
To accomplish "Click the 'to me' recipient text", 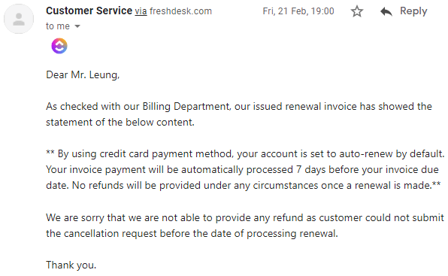I will (58, 26).
